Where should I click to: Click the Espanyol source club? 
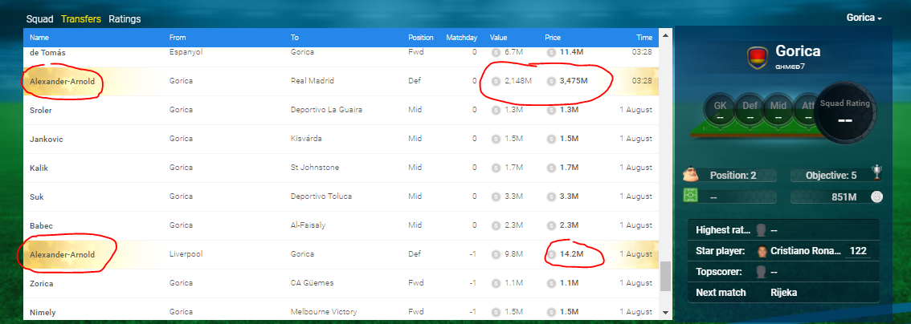point(185,52)
